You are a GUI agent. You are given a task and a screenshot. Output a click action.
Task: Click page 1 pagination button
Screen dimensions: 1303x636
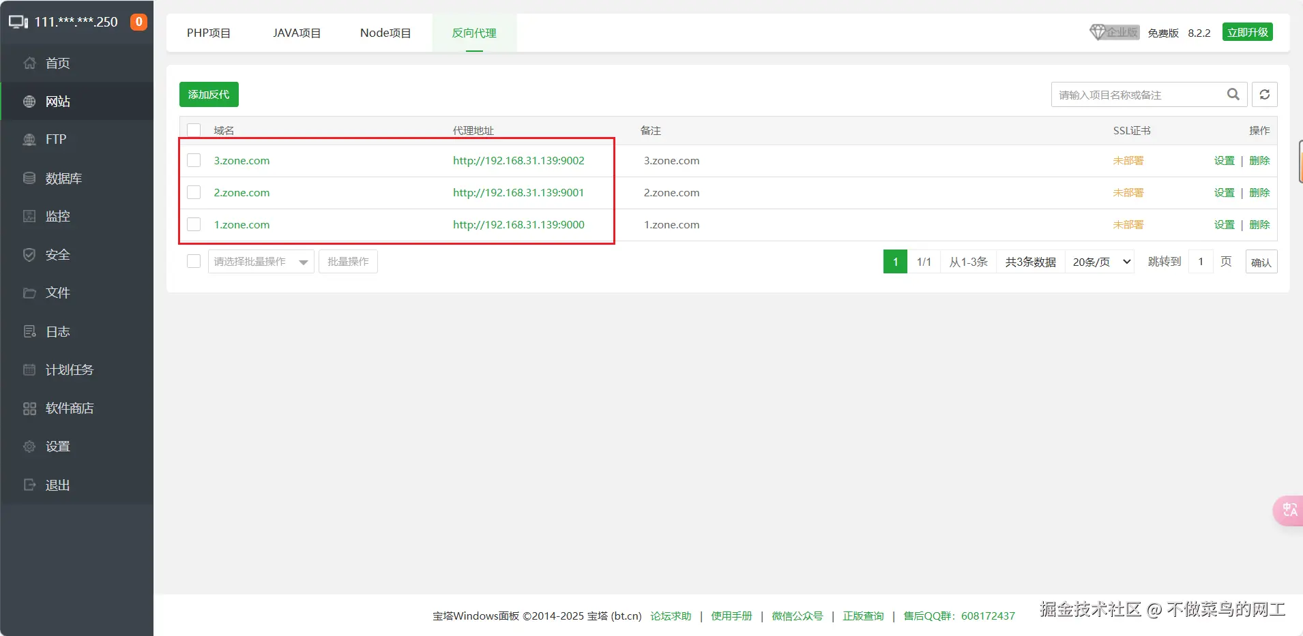pos(895,262)
